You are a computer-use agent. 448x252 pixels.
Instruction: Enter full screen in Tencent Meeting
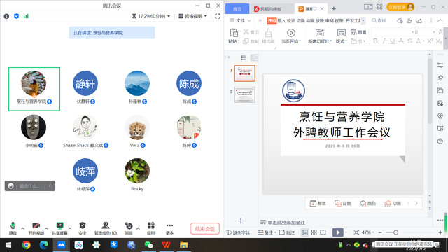tap(218, 16)
